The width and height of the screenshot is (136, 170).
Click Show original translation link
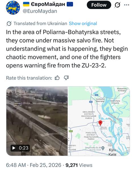click(x=83, y=24)
